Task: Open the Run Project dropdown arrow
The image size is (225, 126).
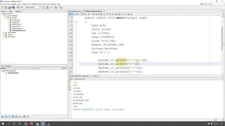Action: (x=53, y=7)
